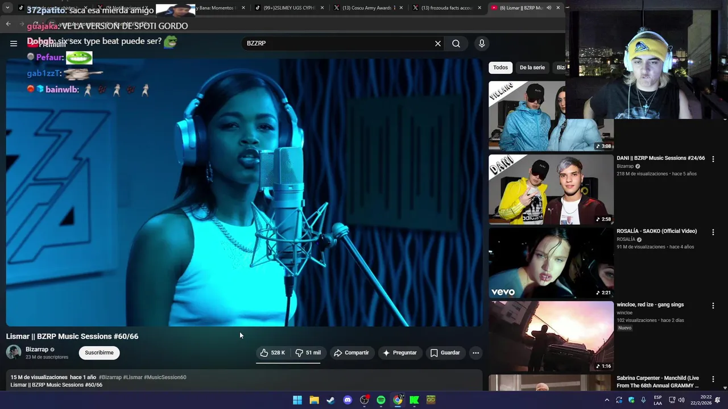Mute the Lismar BZRP browser tab audio

click(549, 8)
